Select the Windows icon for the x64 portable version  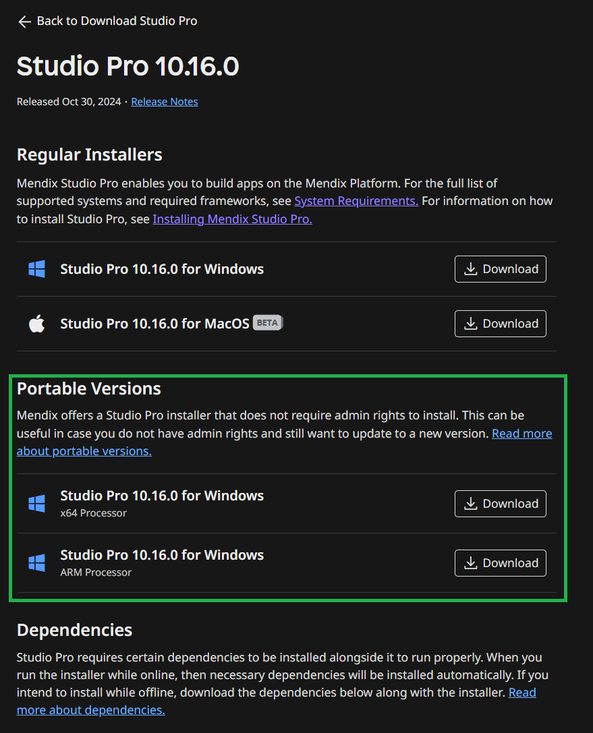(36, 502)
